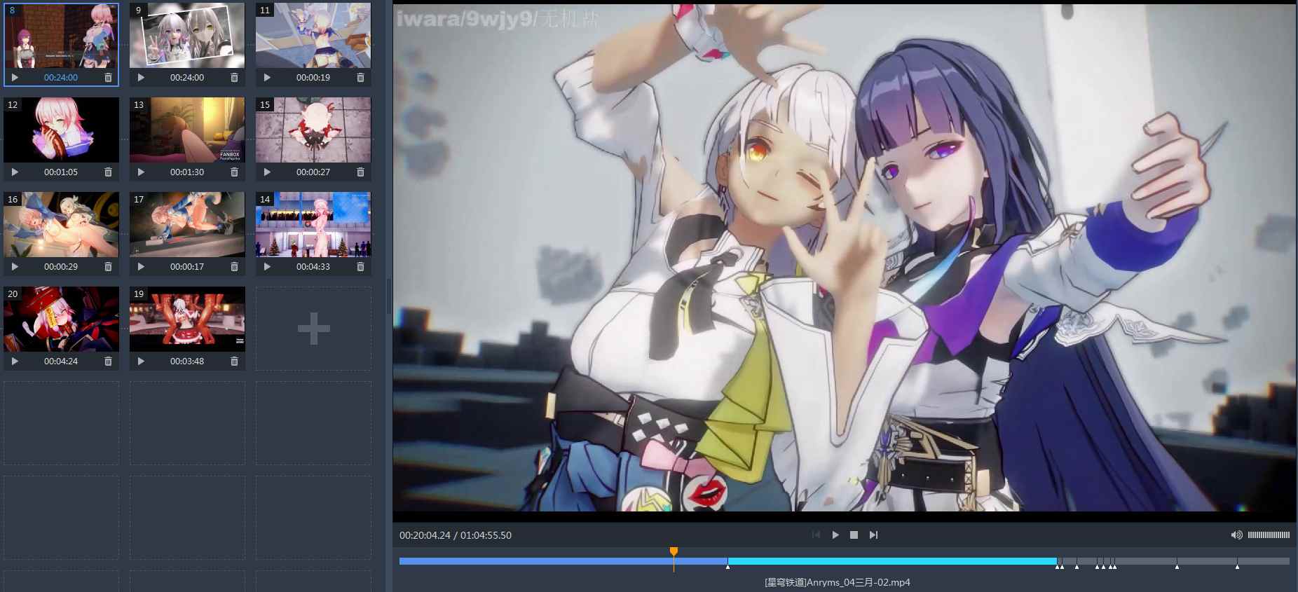
Task: Delete clip 17 with its trash icon
Action: tap(234, 267)
